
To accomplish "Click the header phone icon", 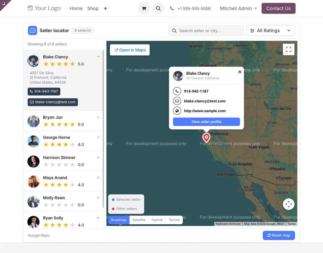I will tap(172, 9).
